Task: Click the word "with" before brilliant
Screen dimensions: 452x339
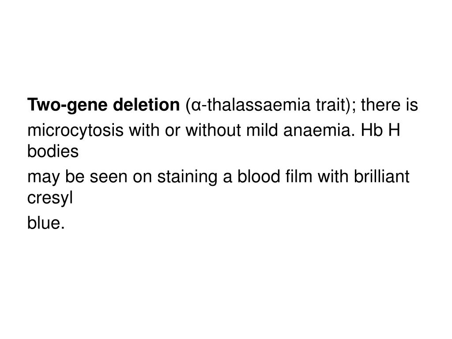Action: click(333, 176)
